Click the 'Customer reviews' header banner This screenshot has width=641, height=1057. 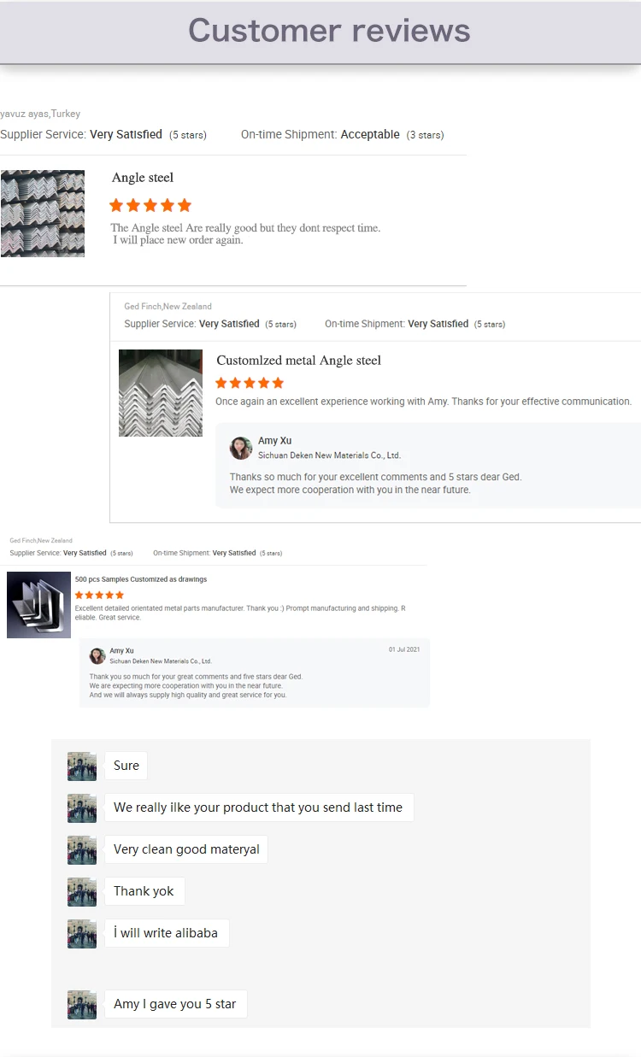coord(320,32)
